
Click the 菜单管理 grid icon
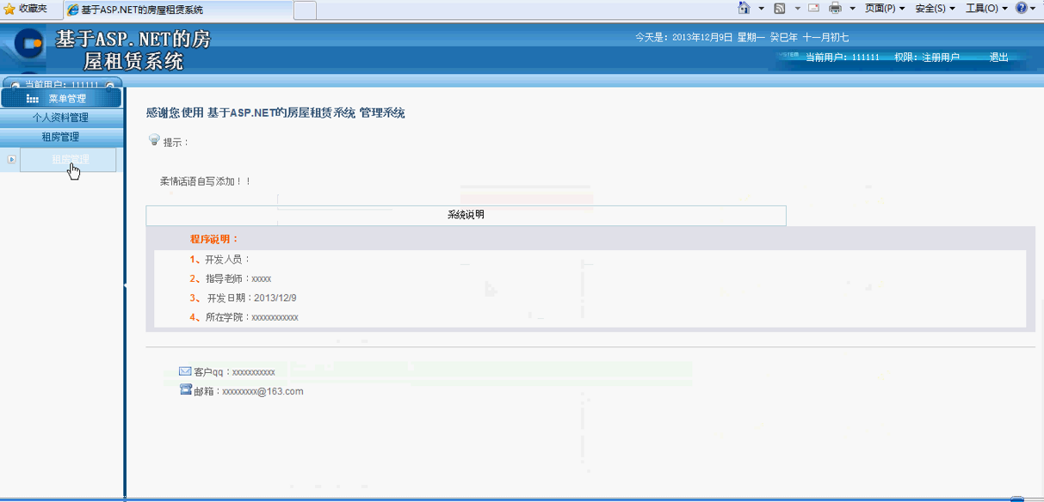point(33,99)
